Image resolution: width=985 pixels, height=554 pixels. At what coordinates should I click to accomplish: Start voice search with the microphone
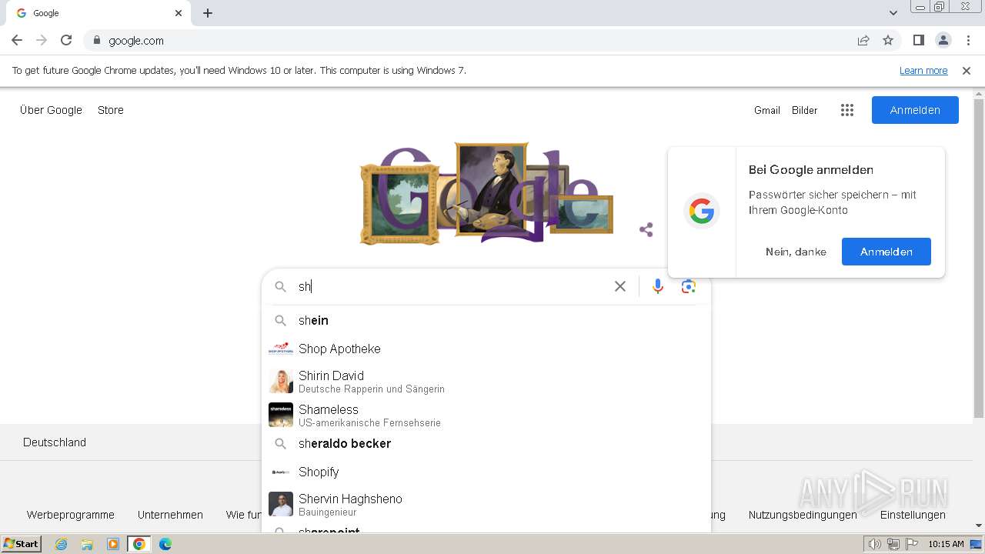tap(658, 286)
